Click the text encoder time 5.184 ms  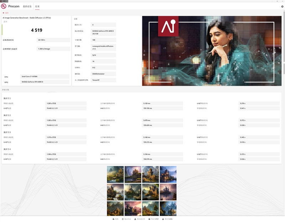(162, 154)
